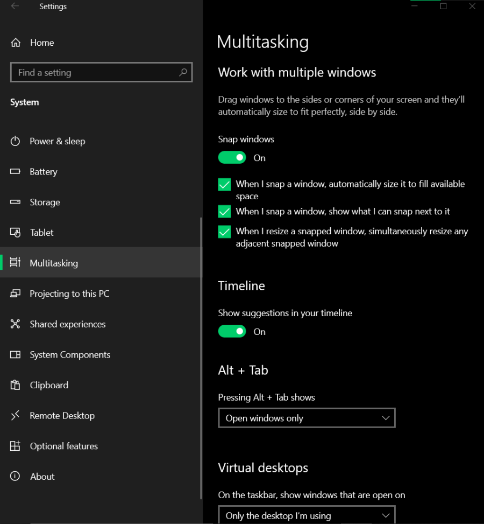Screen dimensions: 484x524
Task: Open the About settings page
Action: [42, 477]
